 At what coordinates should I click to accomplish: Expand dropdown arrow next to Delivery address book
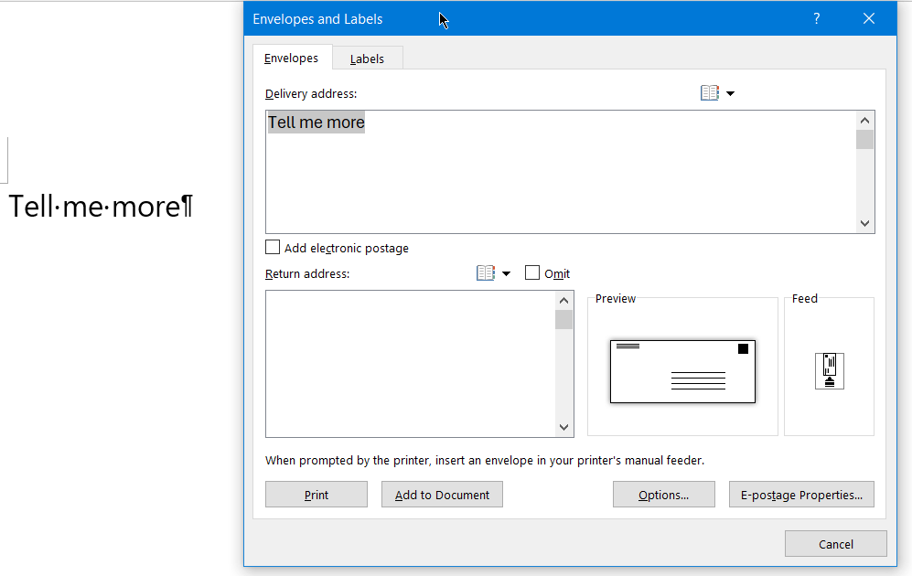click(x=731, y=93)
